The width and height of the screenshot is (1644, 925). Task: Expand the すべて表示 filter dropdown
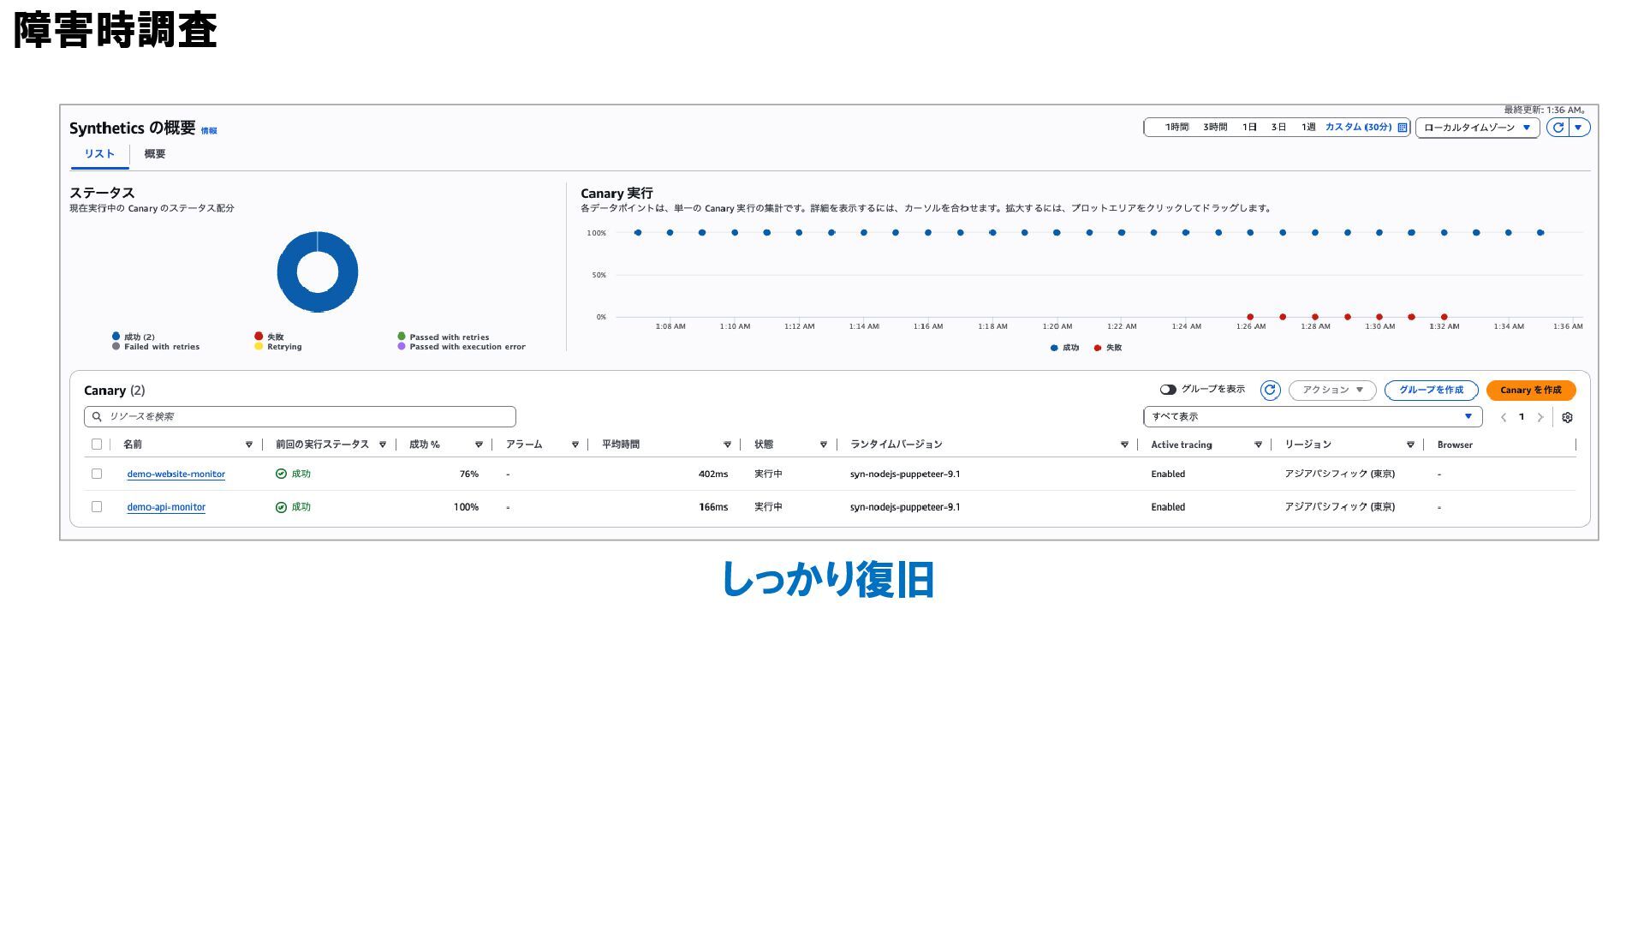[x=1312, y=417]
